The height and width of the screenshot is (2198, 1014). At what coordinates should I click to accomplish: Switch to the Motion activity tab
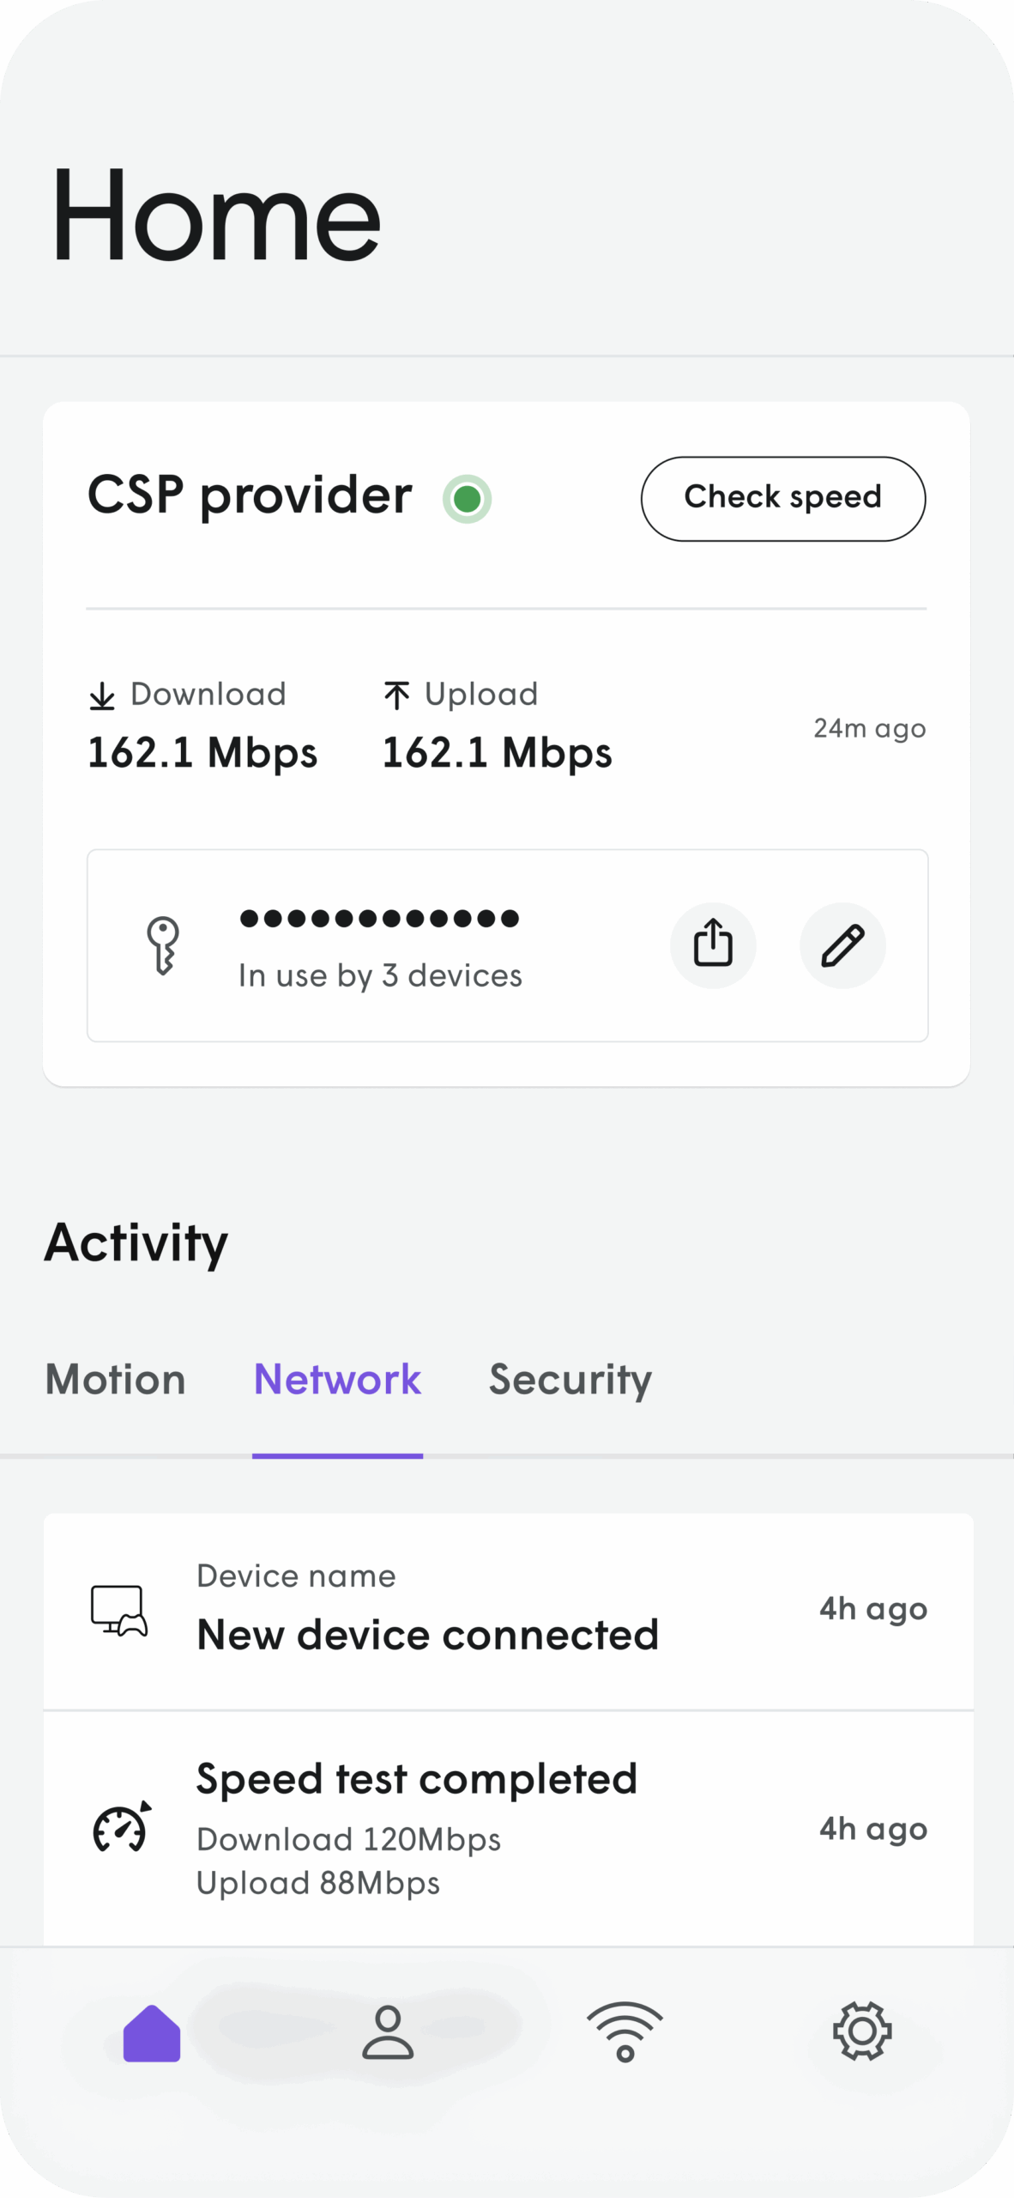coord(115,1379)
